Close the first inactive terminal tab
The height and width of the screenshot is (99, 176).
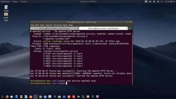pos(77,28)
